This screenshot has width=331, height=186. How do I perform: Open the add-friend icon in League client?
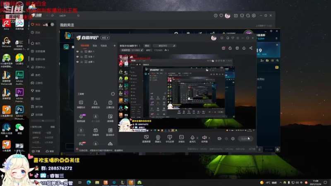pos(262,60)
